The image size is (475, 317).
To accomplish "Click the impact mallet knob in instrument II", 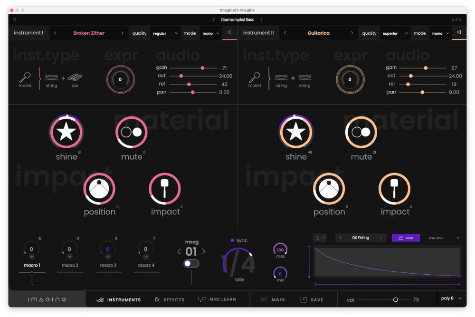I will (x=394, y=189).
